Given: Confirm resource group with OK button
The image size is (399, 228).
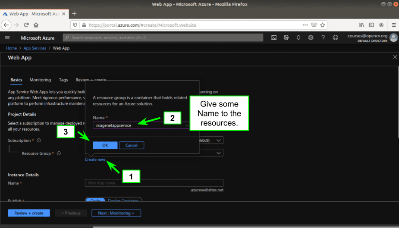Looking at the screenshot, I should [105, 145].
